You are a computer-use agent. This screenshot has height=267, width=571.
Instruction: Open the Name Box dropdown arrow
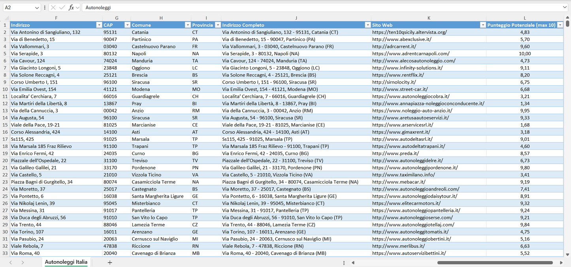tap(37, 7)
